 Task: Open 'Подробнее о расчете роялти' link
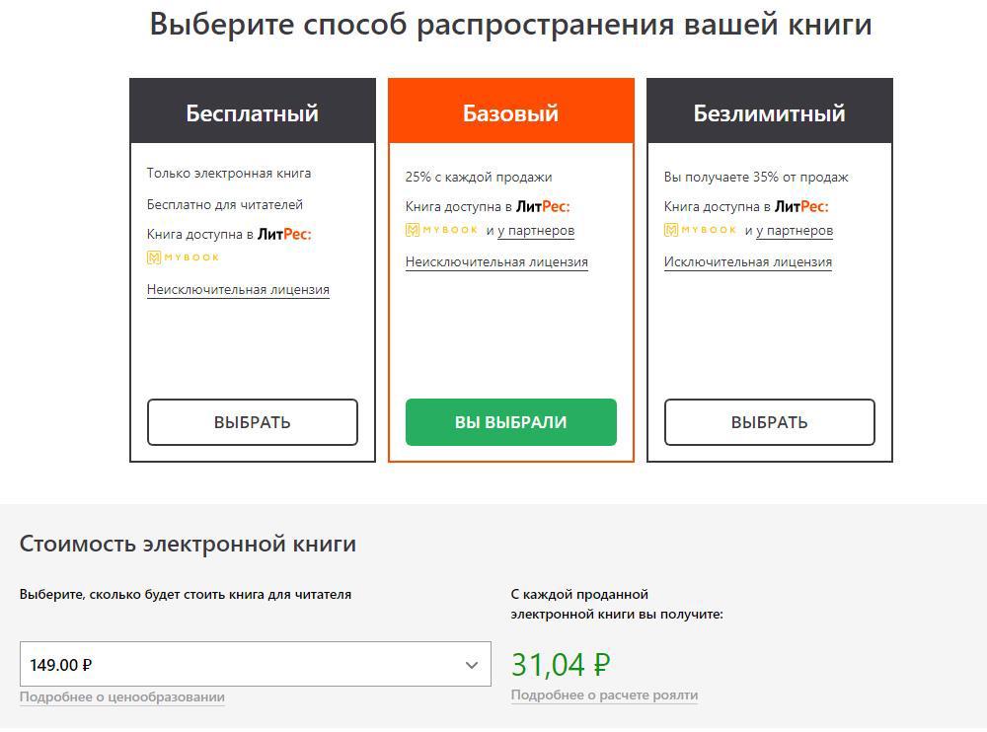[x=604, y=695]
